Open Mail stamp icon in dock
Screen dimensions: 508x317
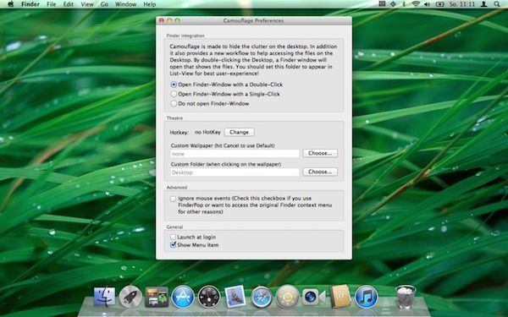pos(235,297)
